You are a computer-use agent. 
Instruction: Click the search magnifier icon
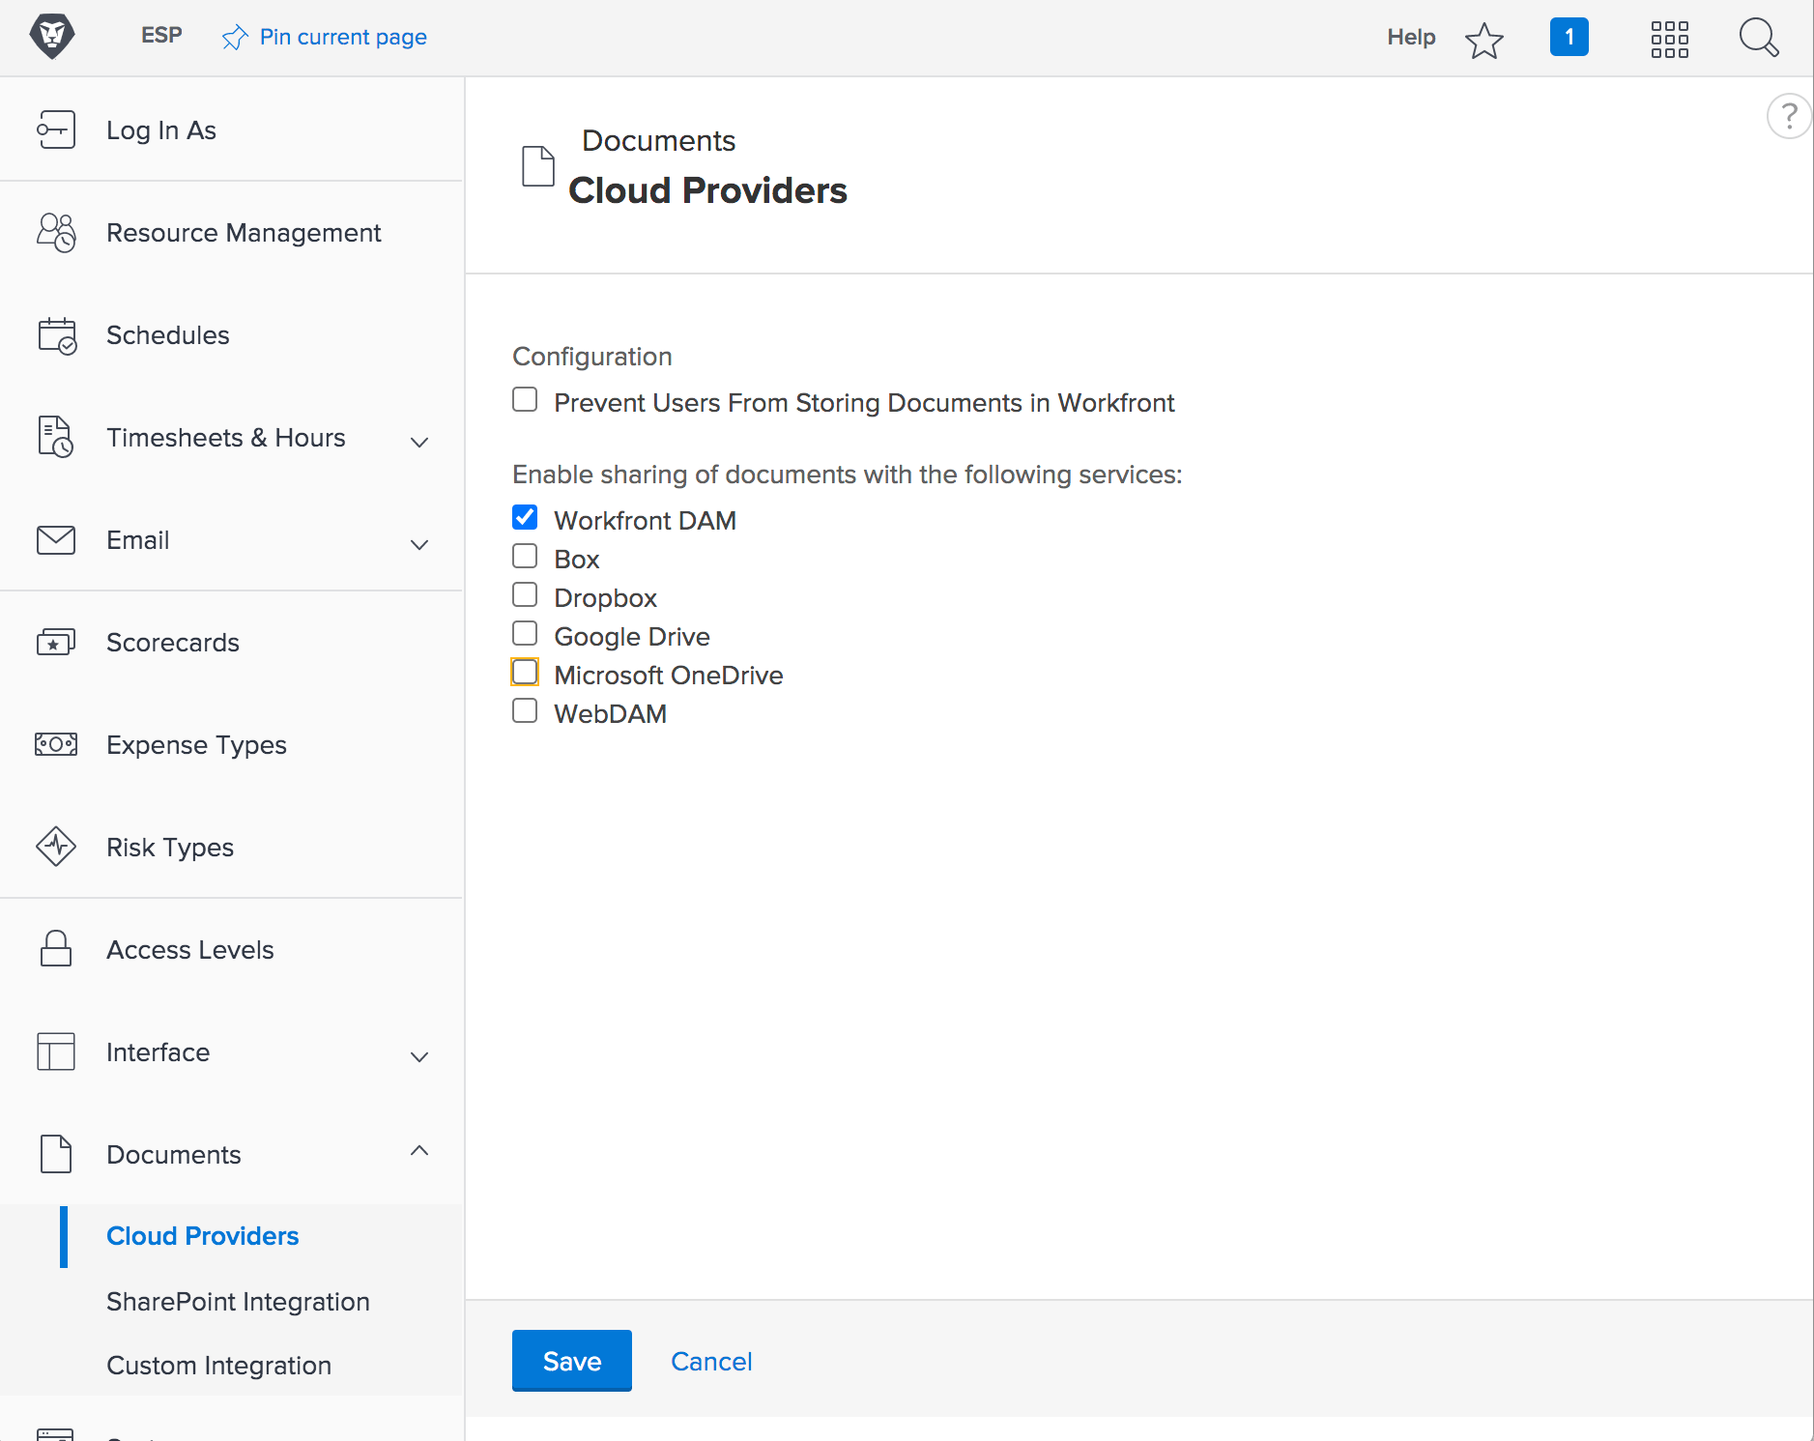coord(1758,39)
